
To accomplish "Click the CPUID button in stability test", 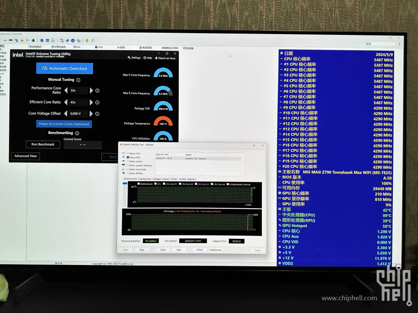I will 200,250.
